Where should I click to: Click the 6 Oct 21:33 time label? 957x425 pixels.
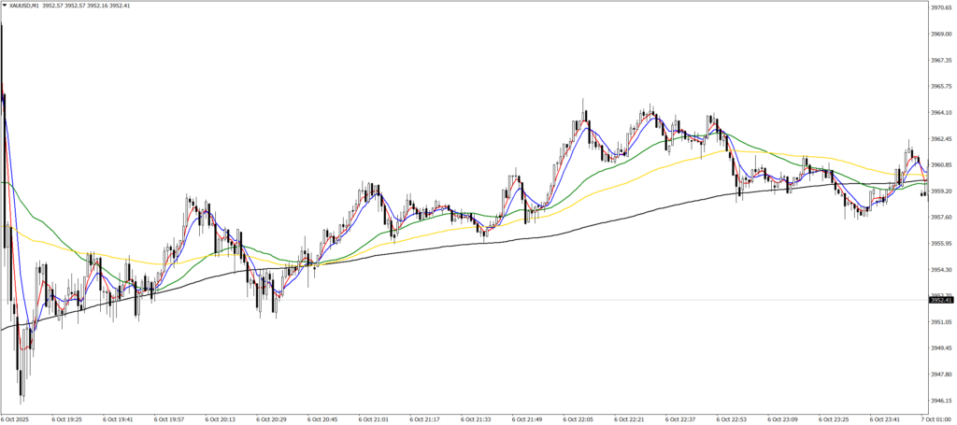coord(477,419)
